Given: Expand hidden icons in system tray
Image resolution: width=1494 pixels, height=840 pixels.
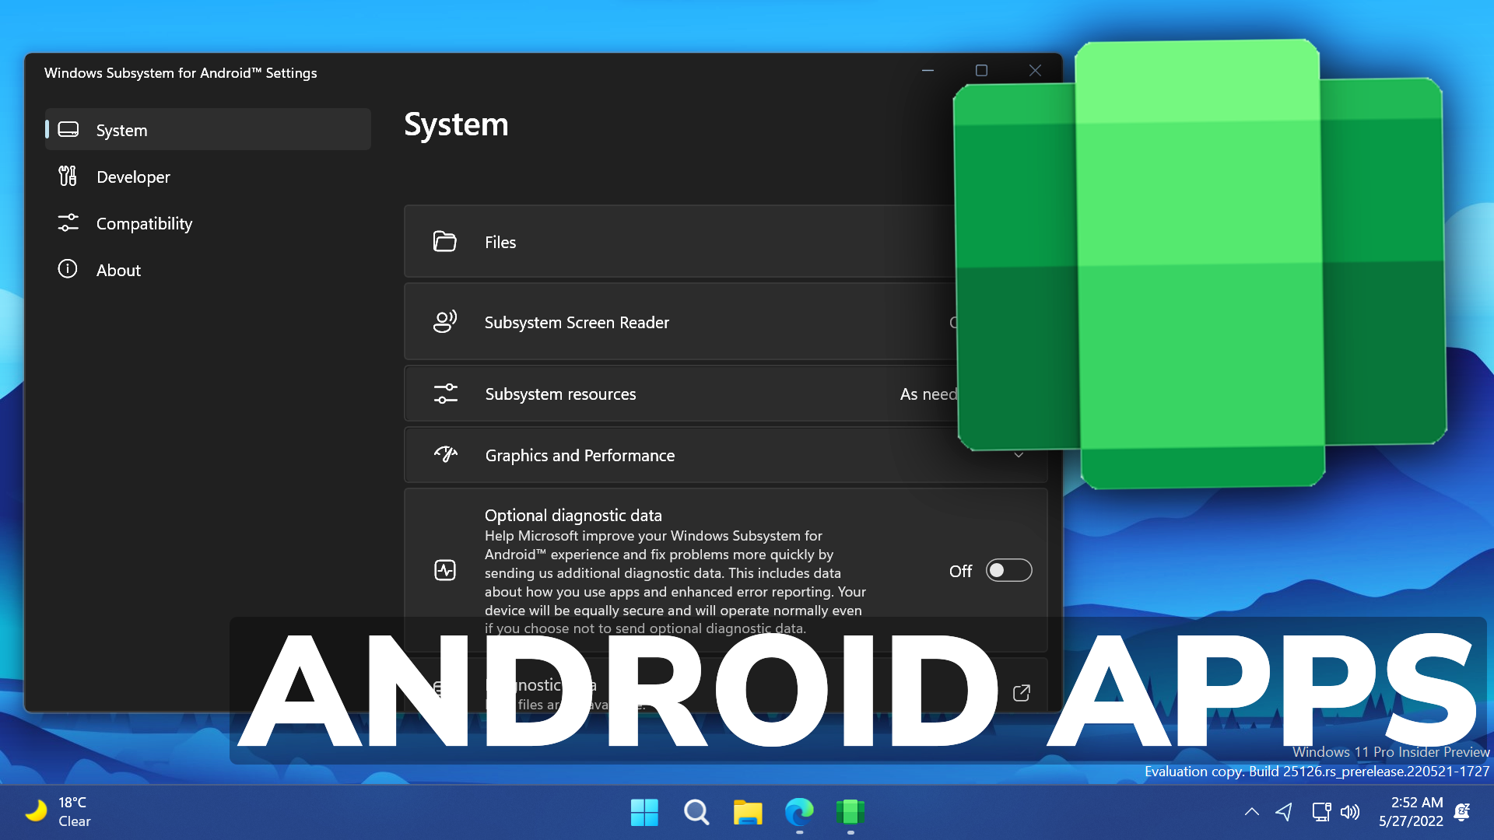Looking at the screenshot, I should point(1251,812).
